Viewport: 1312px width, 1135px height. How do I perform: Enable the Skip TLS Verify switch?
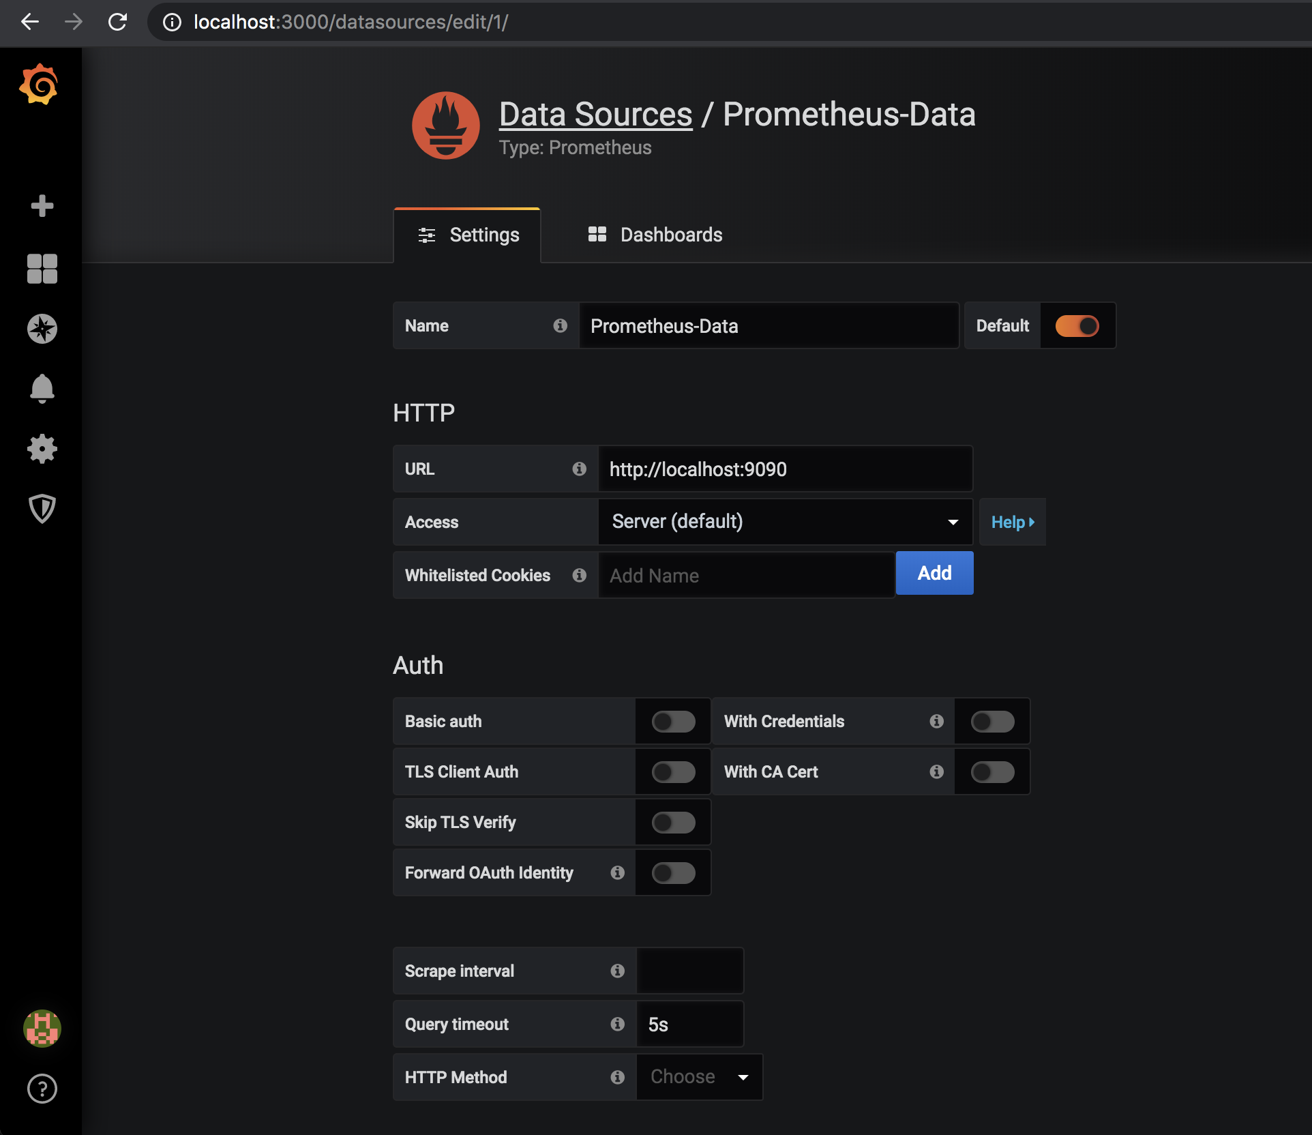click(674, 823)
